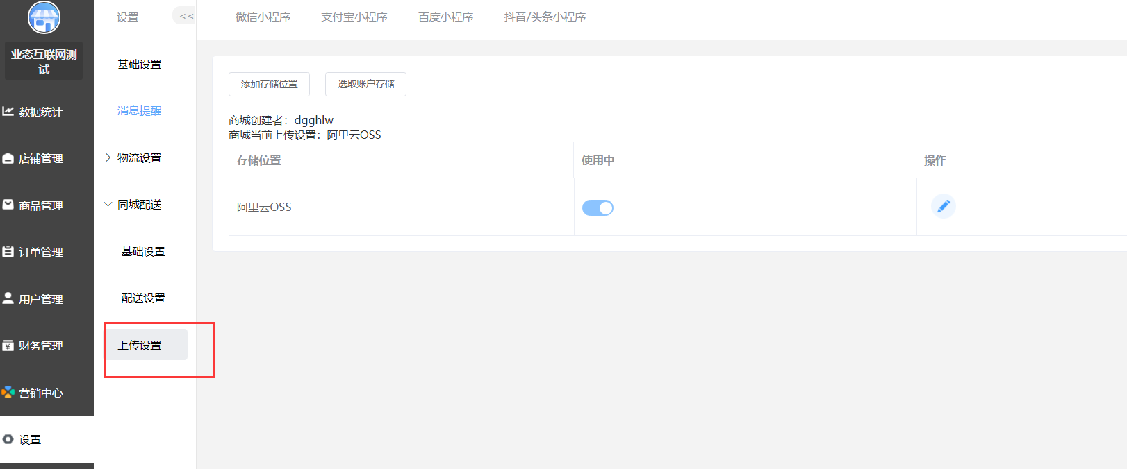Click the 商城当前上传设置 text line

[x=304, y=135]
